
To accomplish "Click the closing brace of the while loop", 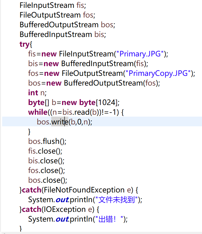I will (x=29, y=132).
